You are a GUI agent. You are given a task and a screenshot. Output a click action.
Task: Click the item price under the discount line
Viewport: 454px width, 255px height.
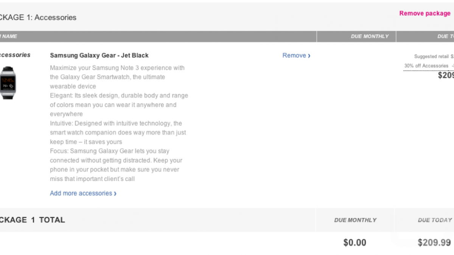(x=446, y=75)
